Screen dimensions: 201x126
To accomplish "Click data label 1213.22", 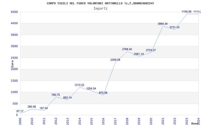I will click(79, 85).
